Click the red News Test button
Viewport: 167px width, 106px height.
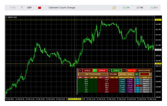[131, 71]
